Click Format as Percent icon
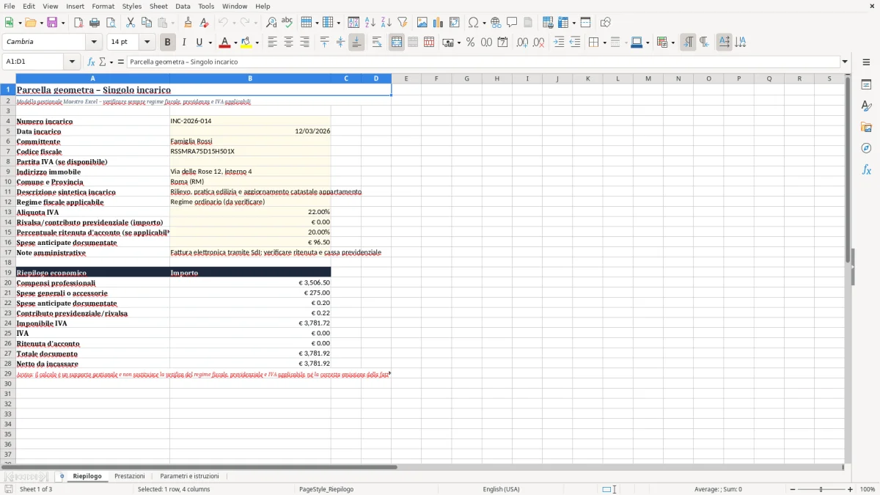This screenshot has width=880, height=495. pyautogui.click(x=470, y=43)
